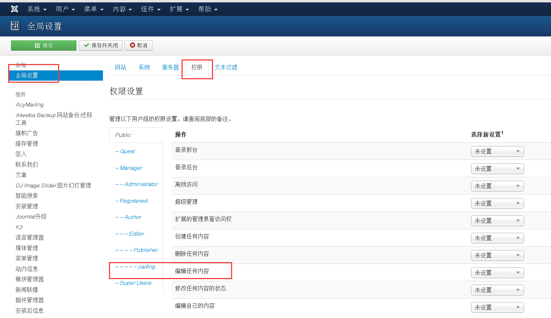This screenshot has height=318, width=551.
Task: Select the Editor user group
Action: pos(130,234)
